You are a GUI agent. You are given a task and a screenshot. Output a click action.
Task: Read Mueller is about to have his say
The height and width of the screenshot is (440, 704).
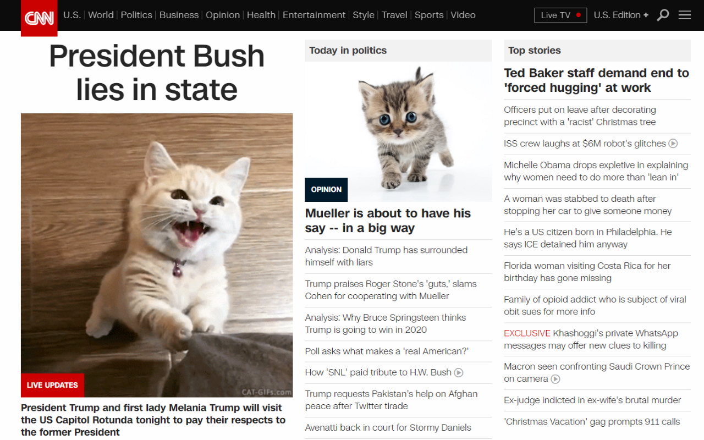click(388, 221)
